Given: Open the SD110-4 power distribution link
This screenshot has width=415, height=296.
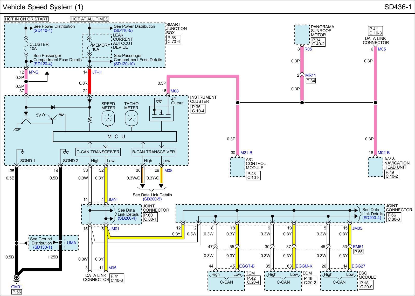Looking at the screenshot, I should coord(43,31).
